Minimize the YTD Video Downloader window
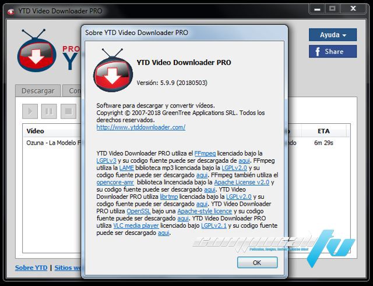 [x=317, y=9]
